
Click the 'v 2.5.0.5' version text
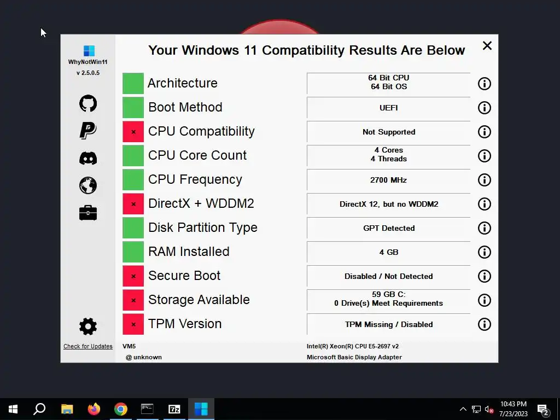point(88,73)
